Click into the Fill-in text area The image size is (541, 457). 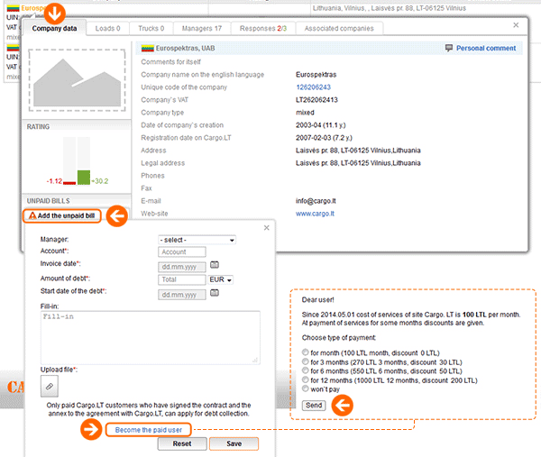coord(150,337)
